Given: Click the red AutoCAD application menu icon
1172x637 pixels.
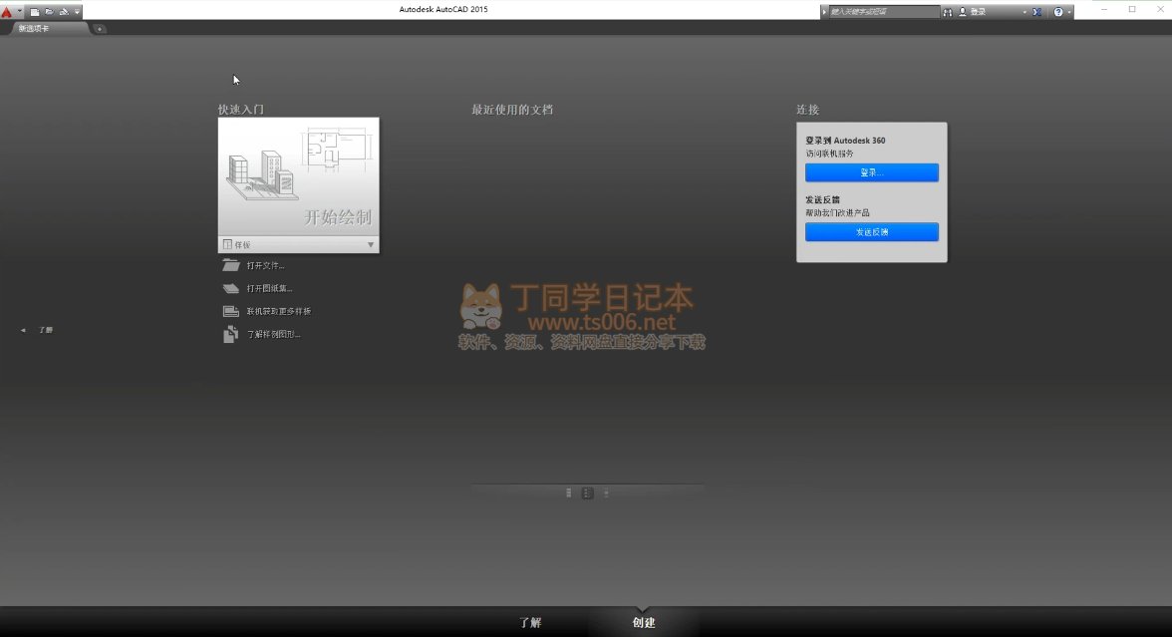Looking at the screenshot, I should click(7, 11).
